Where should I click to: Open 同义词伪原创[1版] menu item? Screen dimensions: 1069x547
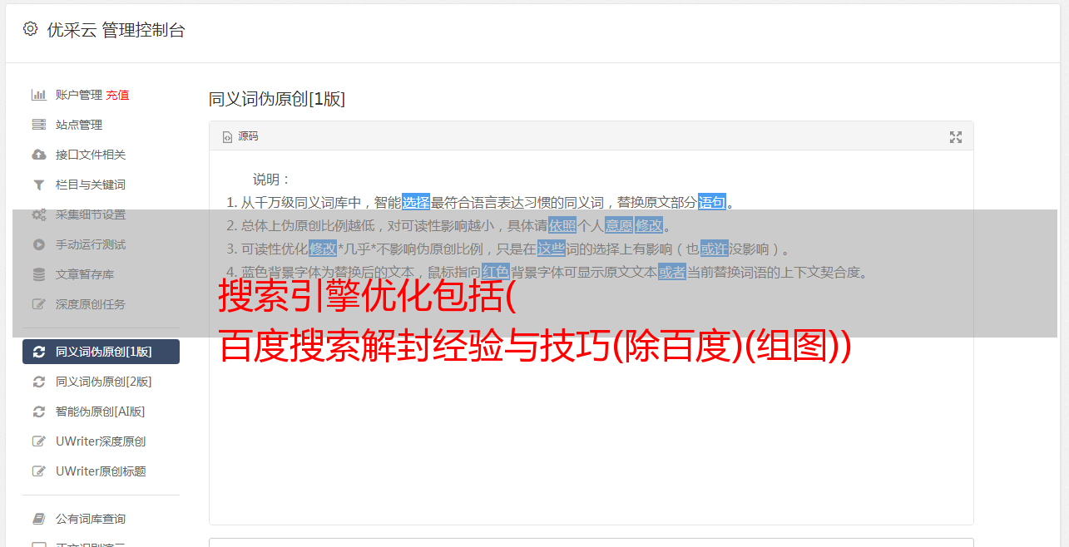(x=101, y=352)
